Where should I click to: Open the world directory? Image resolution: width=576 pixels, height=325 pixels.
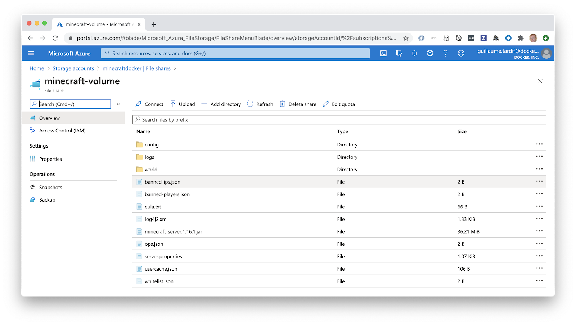coord(151,170)
